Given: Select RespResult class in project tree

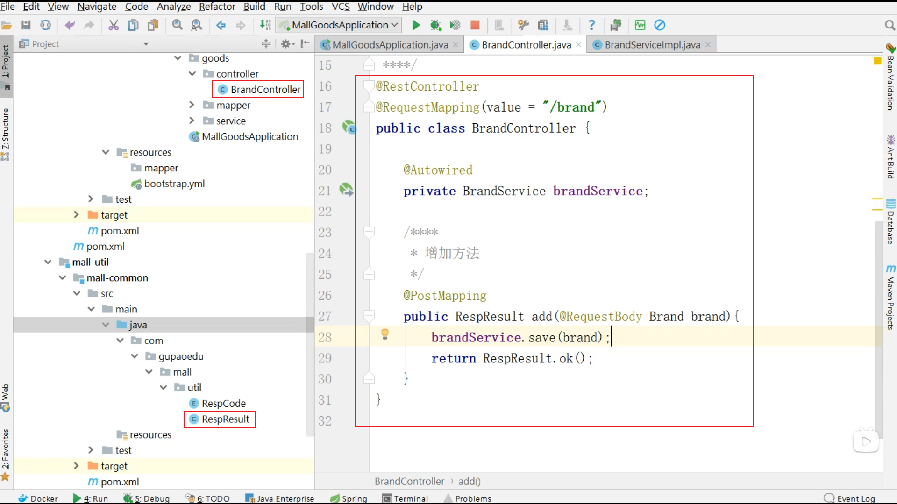Looking at the screenshot, I should coord(220,419).
